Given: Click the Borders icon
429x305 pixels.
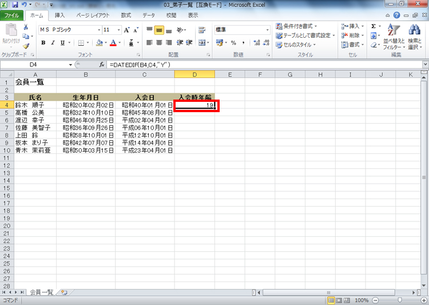Looking at the screenshot, I should [81, 43].
